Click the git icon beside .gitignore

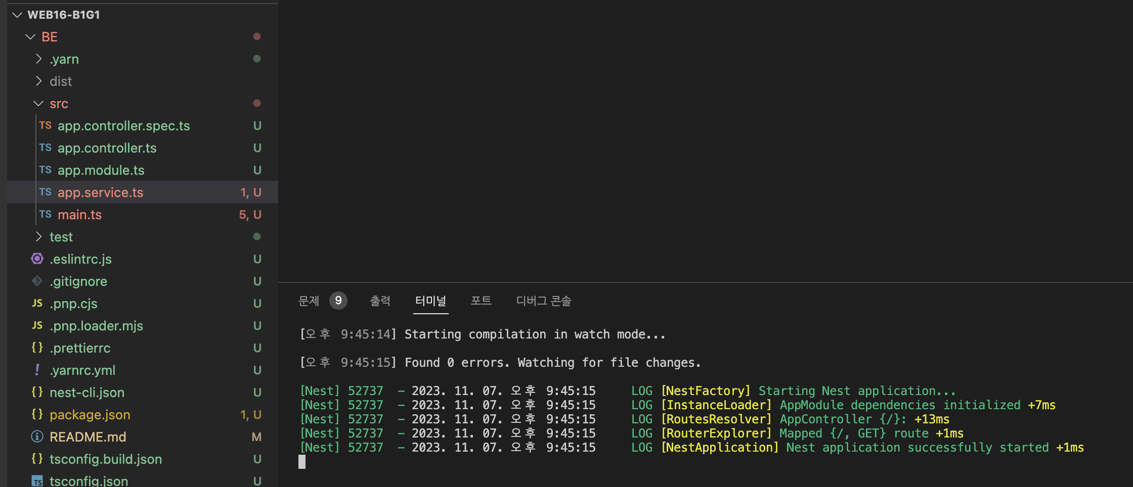coord(37,281)
